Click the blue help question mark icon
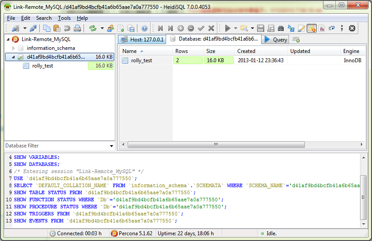Image resolution: width=372 pixels, height=241 pixels. [144, 28]
